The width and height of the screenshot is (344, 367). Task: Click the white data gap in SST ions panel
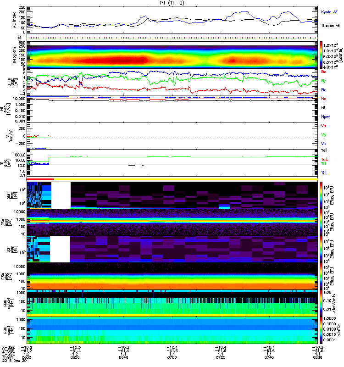61,195
